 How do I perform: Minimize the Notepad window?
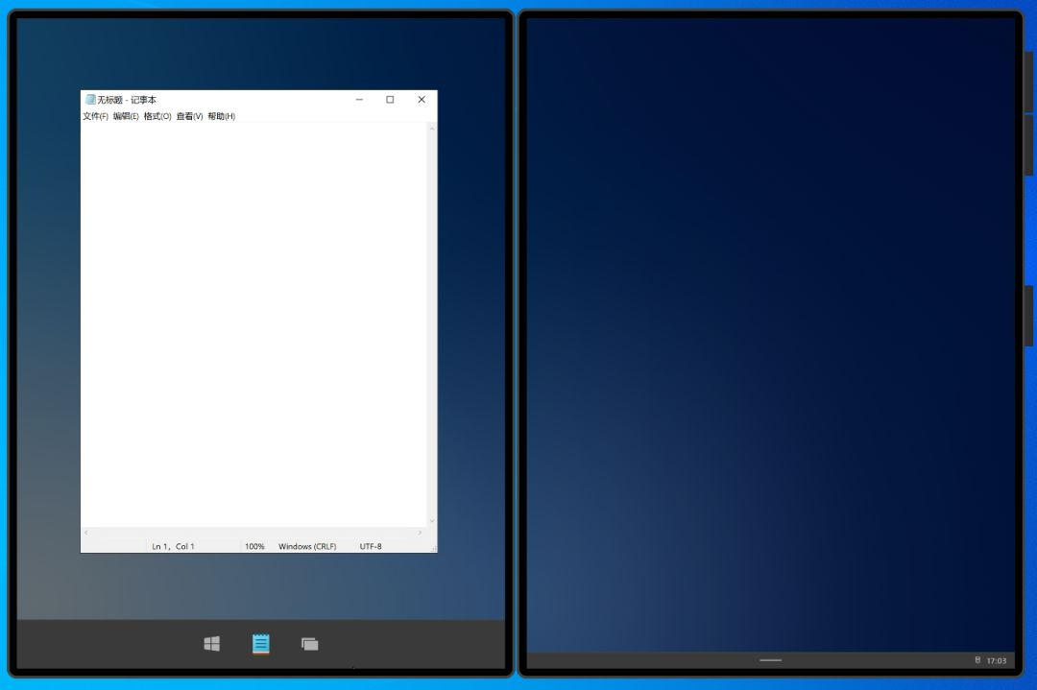[359, 100]
